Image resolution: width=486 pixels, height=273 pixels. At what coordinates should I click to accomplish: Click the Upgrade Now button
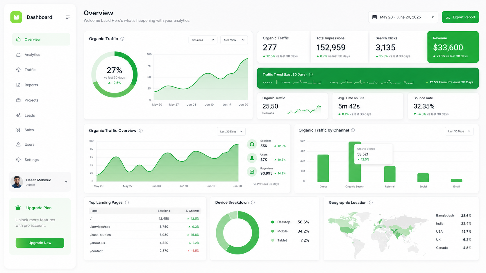click(40, 243)
